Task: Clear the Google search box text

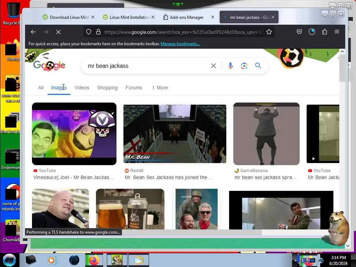Action: (213, 66)
